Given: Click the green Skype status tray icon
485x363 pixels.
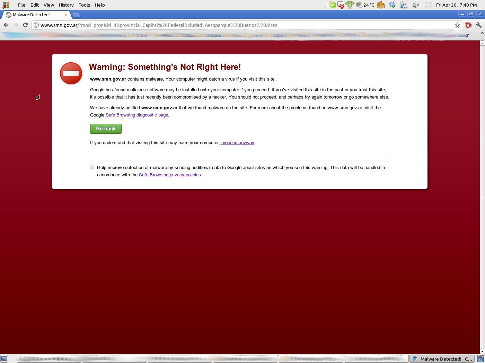Looking at the screenshot, I should pyautogui.click(x=333, y=5).
